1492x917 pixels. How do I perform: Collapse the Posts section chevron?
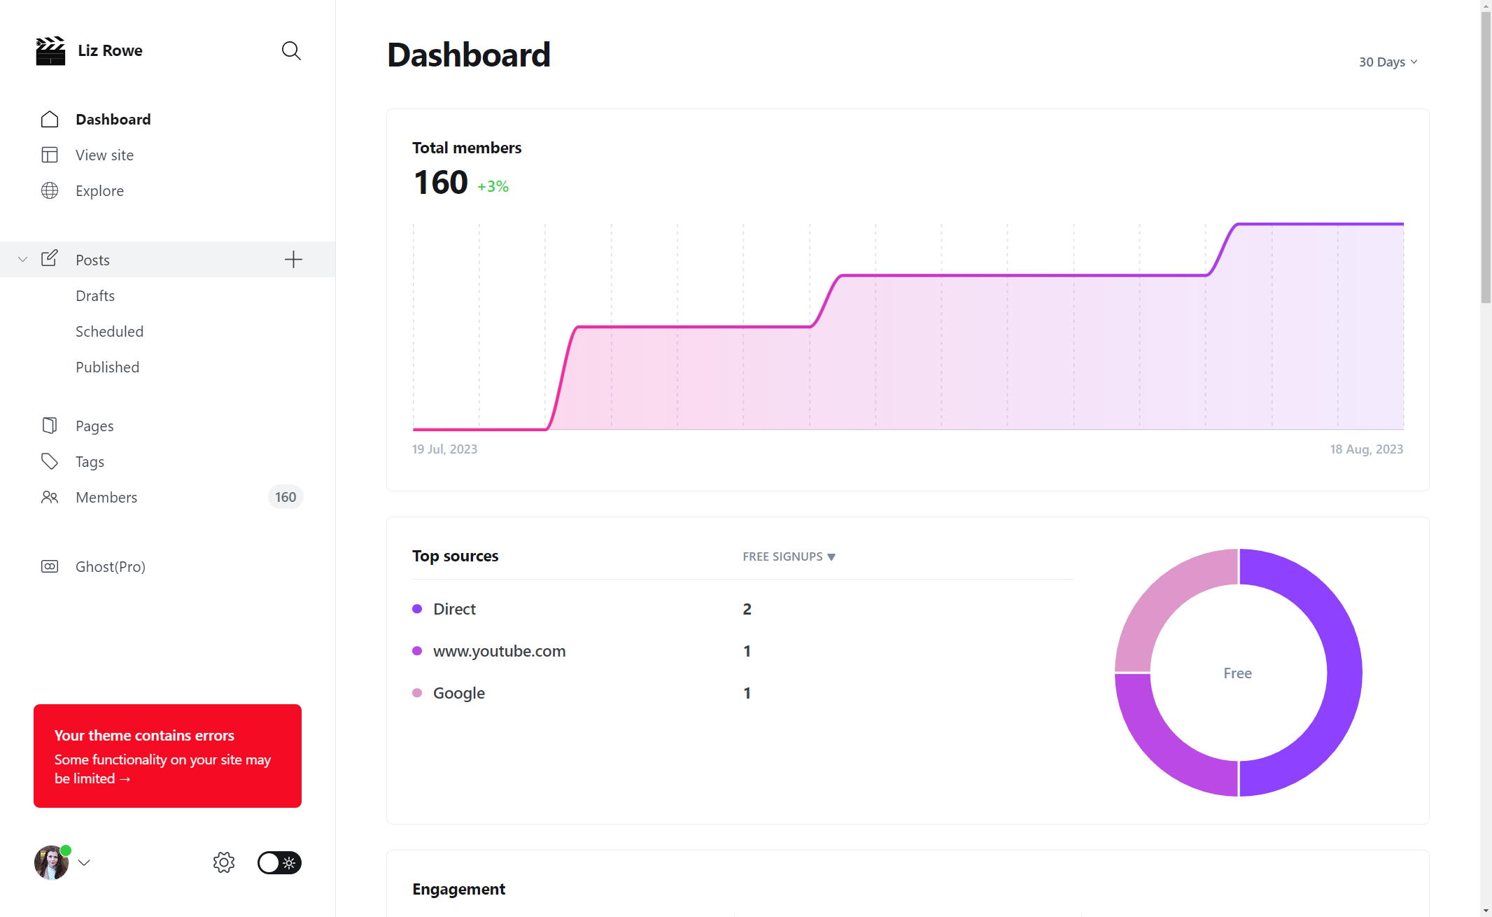coord(22,259)
